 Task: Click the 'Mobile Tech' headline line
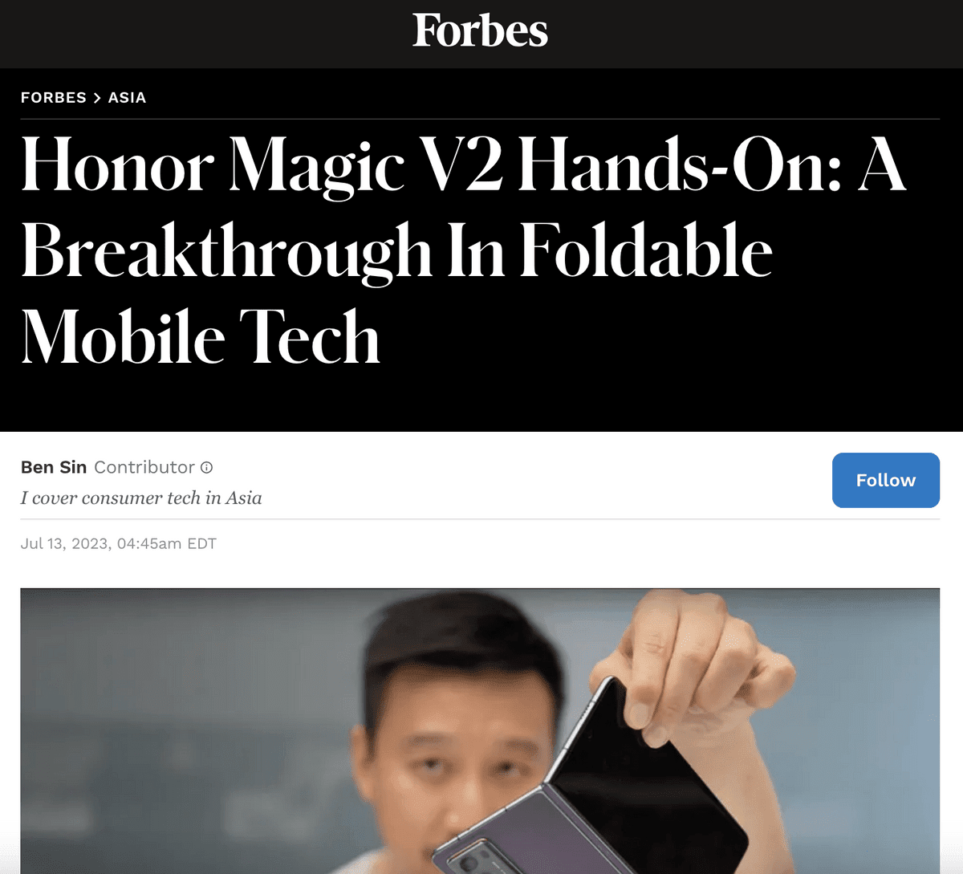point(201,337)
